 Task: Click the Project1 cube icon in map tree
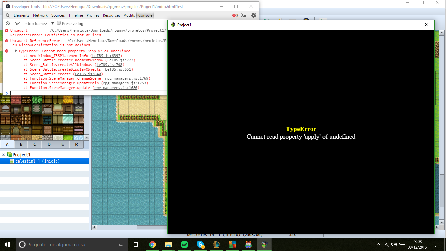pyautogui.click(x=9, y=155)
